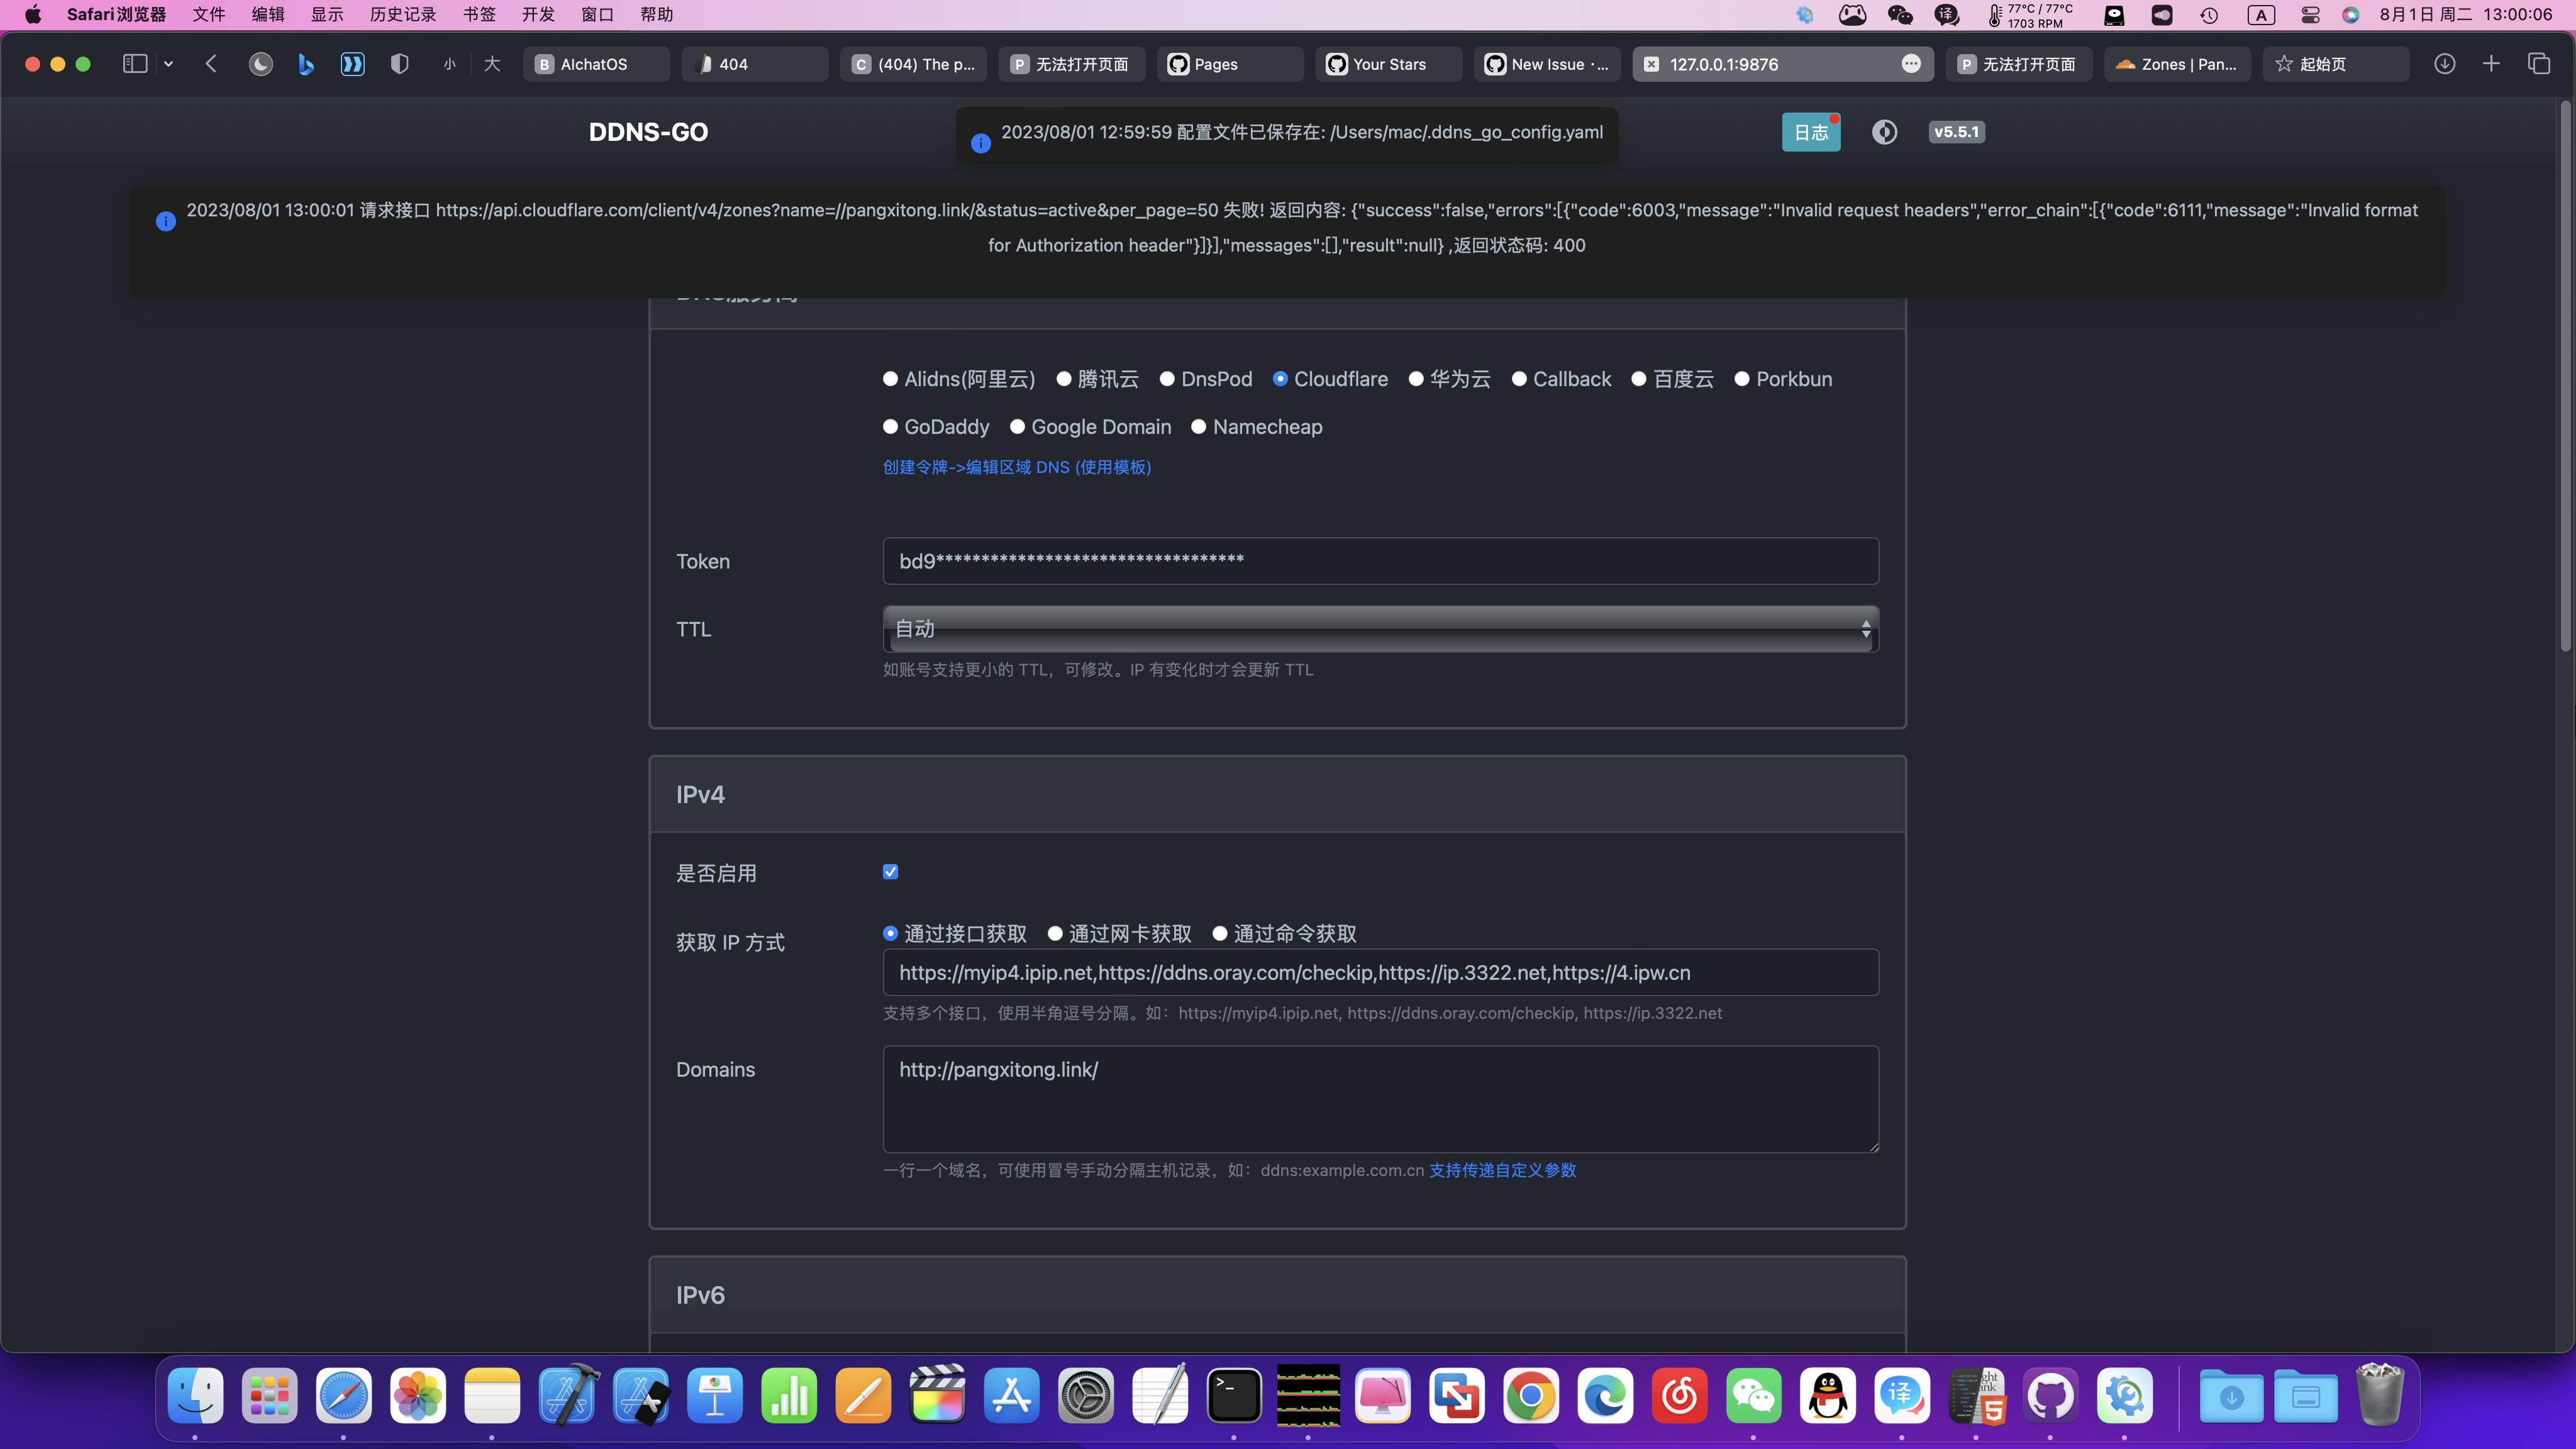2576x1449 pixels.
Task: Open the 日志 log panel
Action: tap(1810, 132)
